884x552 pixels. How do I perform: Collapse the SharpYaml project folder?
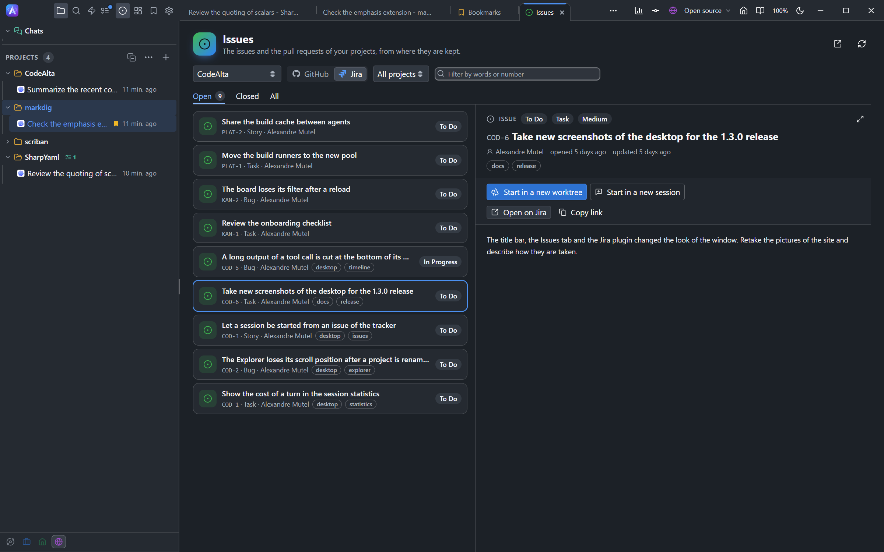click(x=8, y=157)
